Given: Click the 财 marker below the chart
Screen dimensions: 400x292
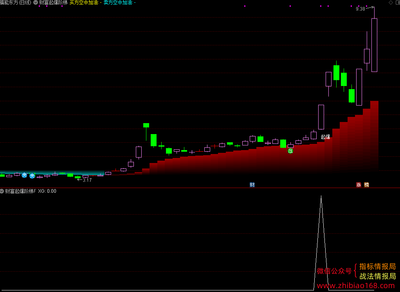Looking at the screenshot, I should [252, 185].
